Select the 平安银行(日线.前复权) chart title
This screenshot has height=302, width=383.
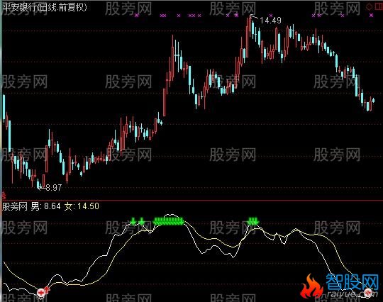pyautogui.click(x=45, y=8)
